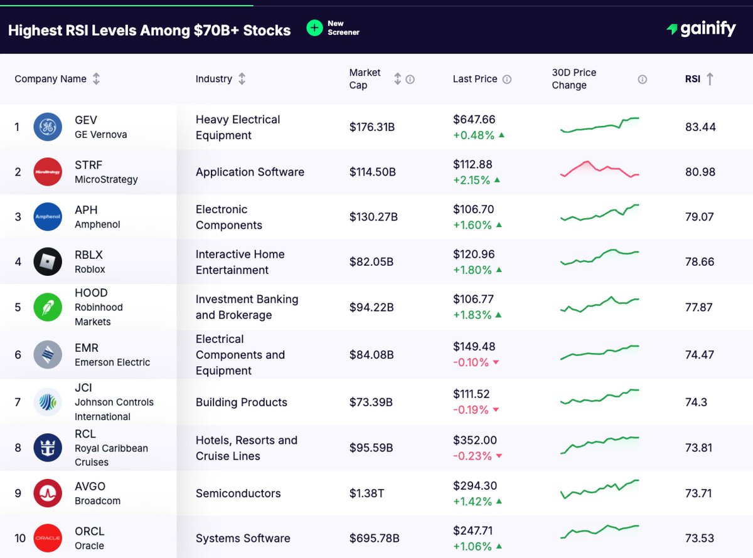Open the STRF red sparkline chart
The height and width of the screenshot is (558, 753).
click(599, 169)
